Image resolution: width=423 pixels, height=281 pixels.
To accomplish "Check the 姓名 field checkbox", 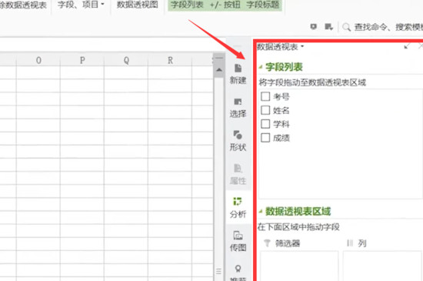I will click(x=265, y=110).
